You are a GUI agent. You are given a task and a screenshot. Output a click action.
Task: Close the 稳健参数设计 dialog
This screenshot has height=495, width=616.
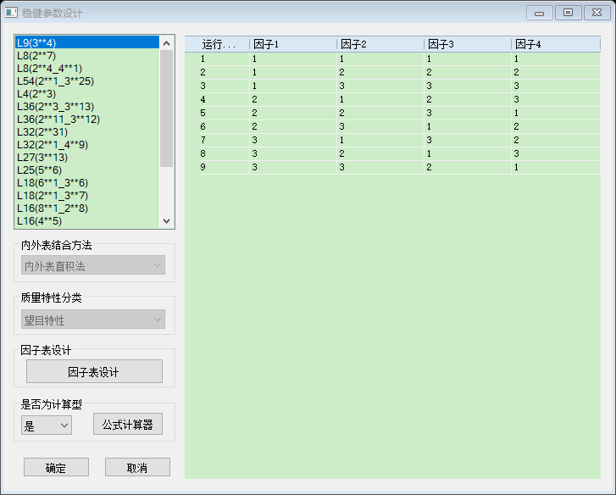[595, 13]
